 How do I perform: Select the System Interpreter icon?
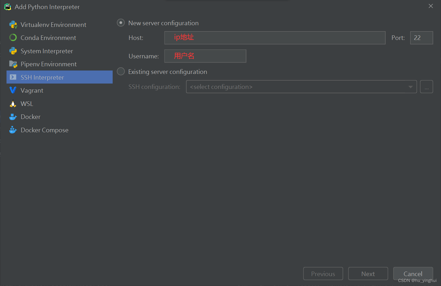click(13, 51)
